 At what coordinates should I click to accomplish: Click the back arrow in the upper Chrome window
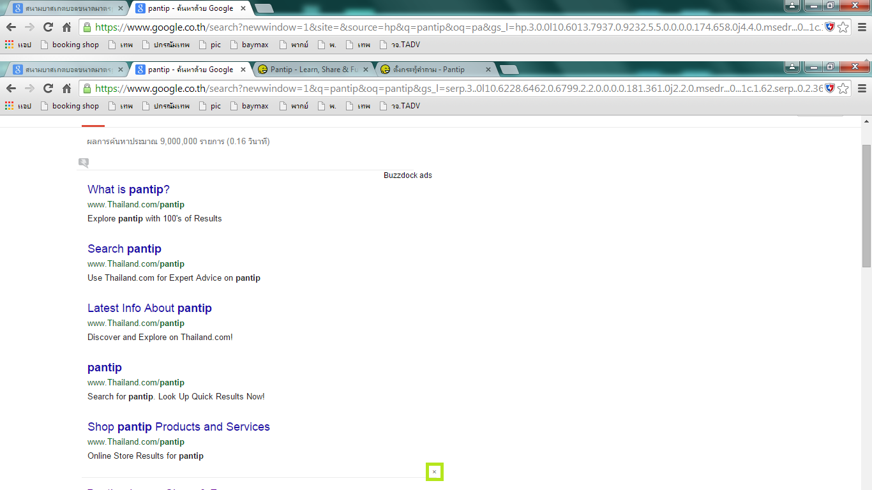[x=11, y=27]
